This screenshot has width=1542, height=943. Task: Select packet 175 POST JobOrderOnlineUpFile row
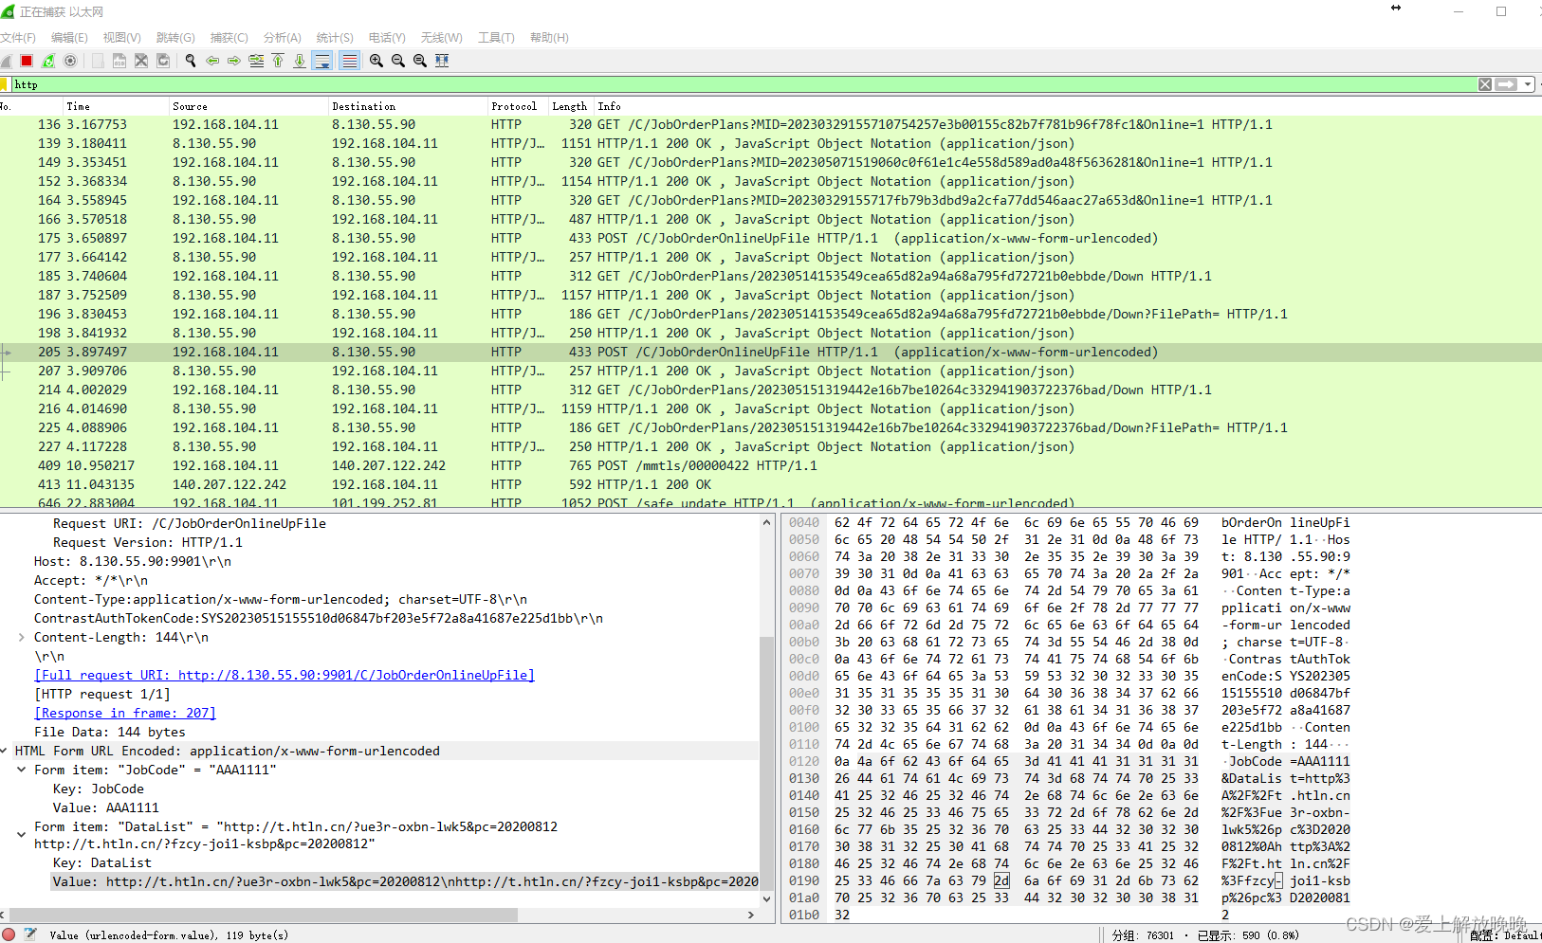[x=770, y=238]
